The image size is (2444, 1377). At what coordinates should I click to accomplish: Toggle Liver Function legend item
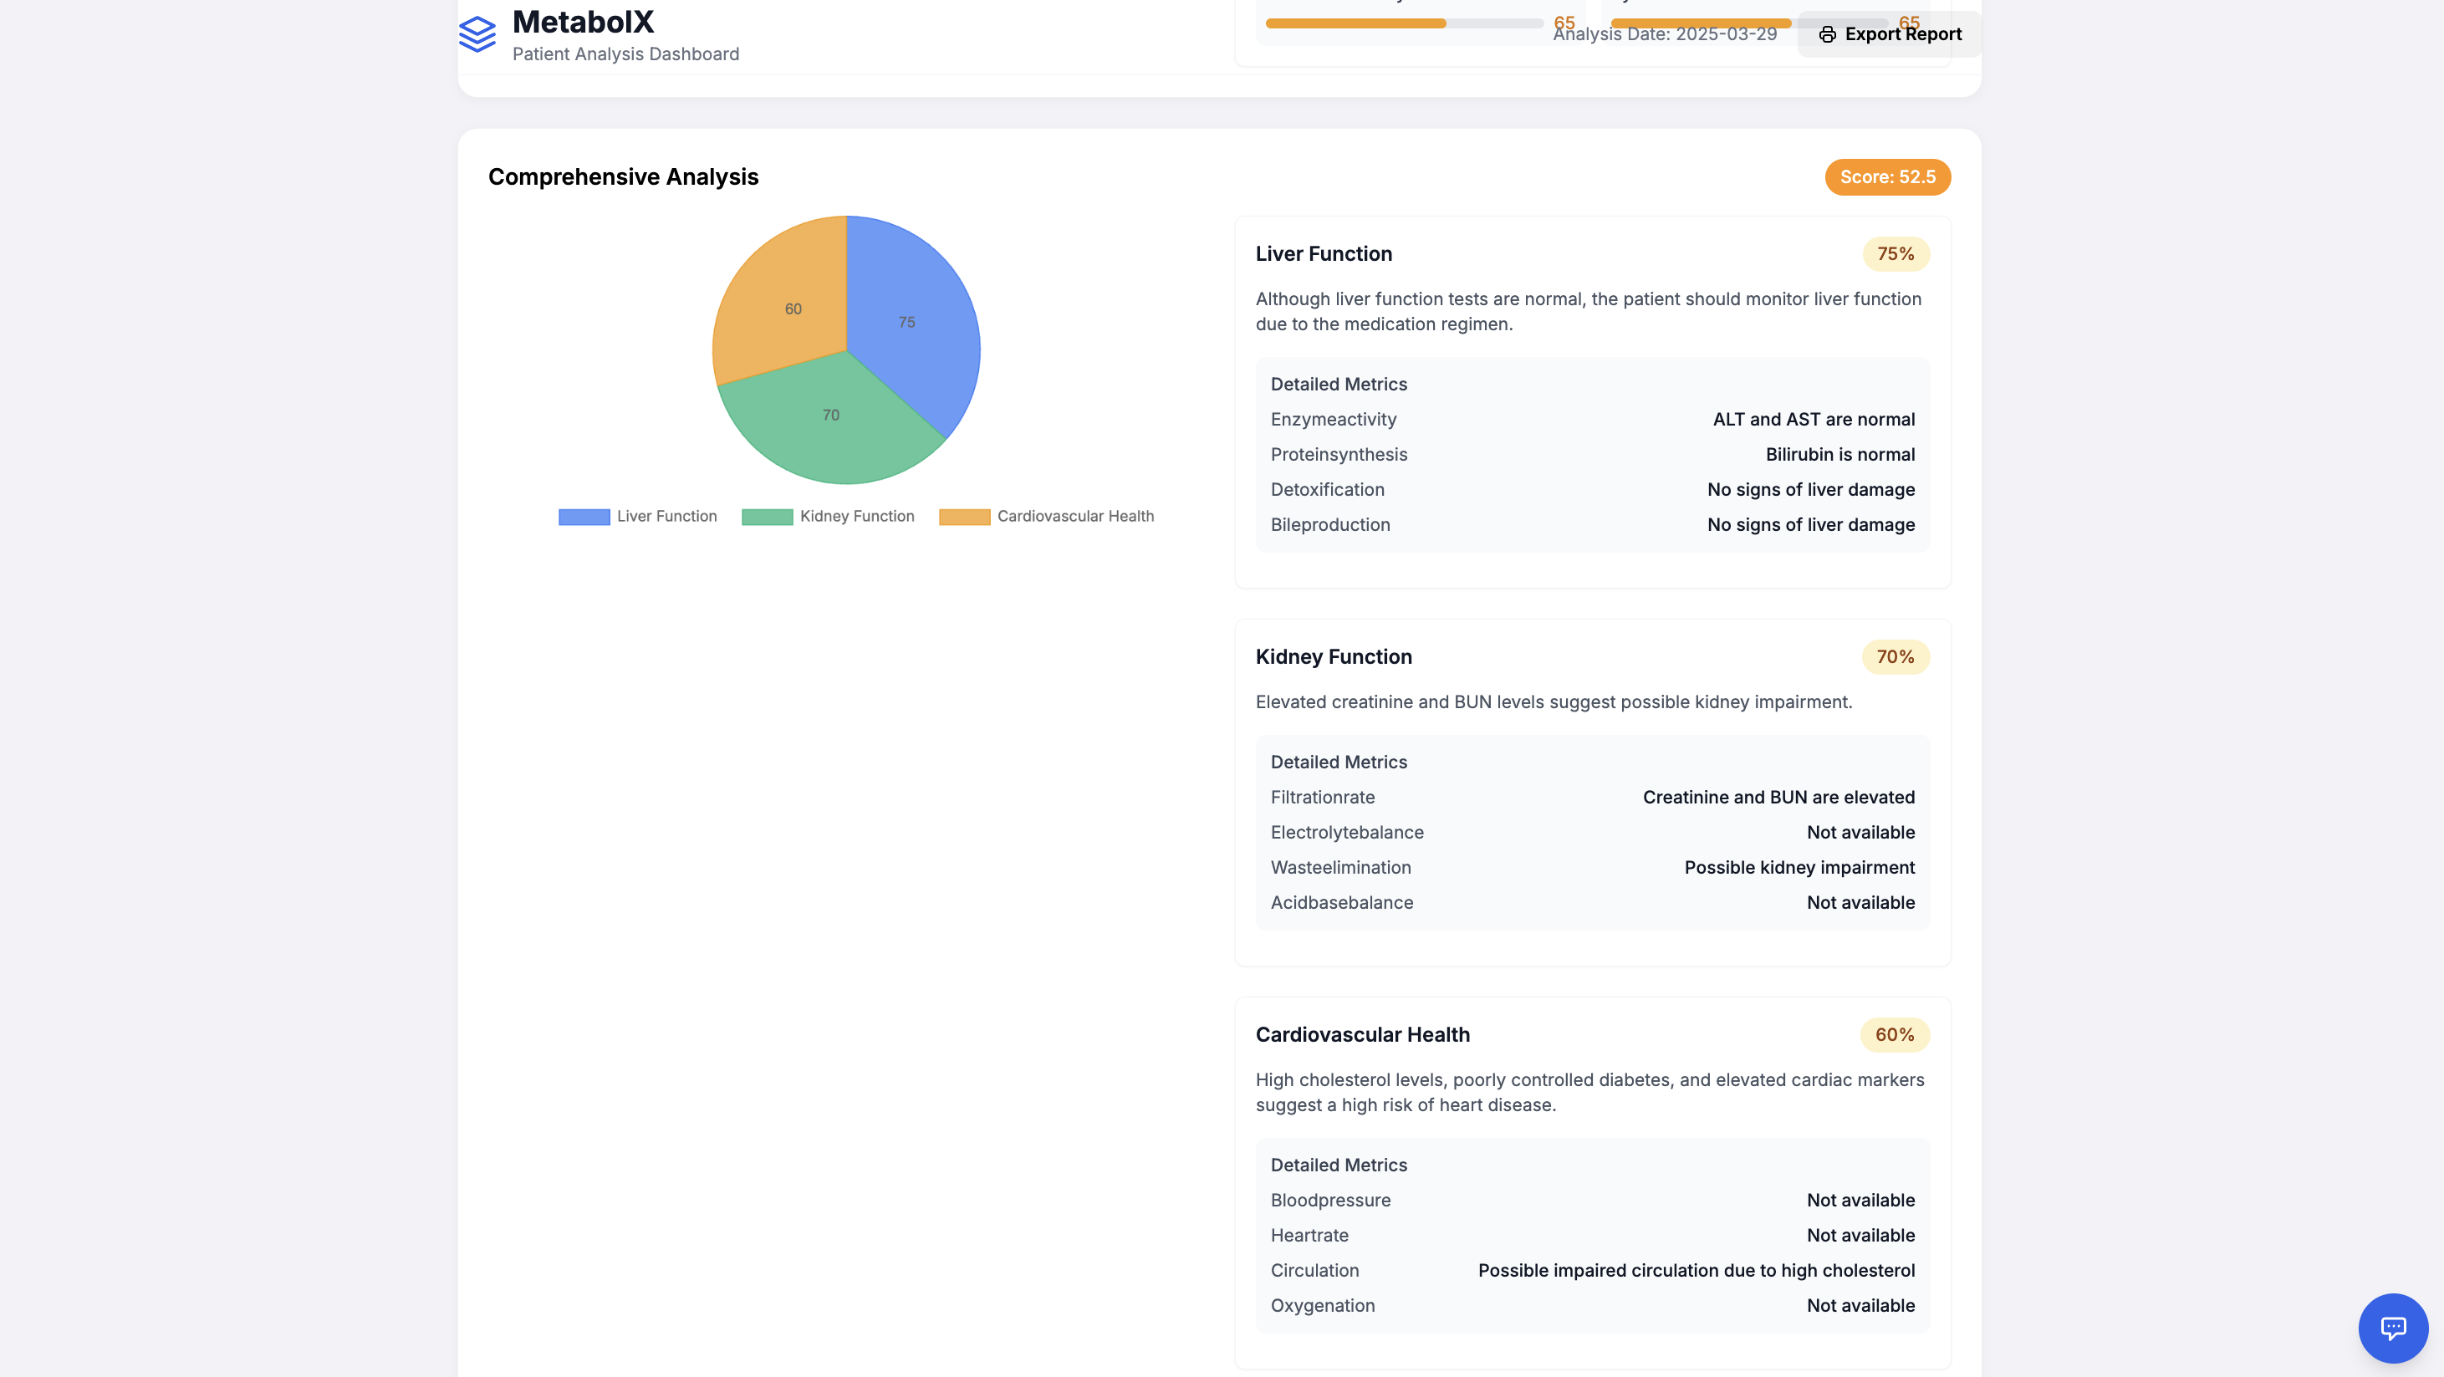(x=666, y=516)
